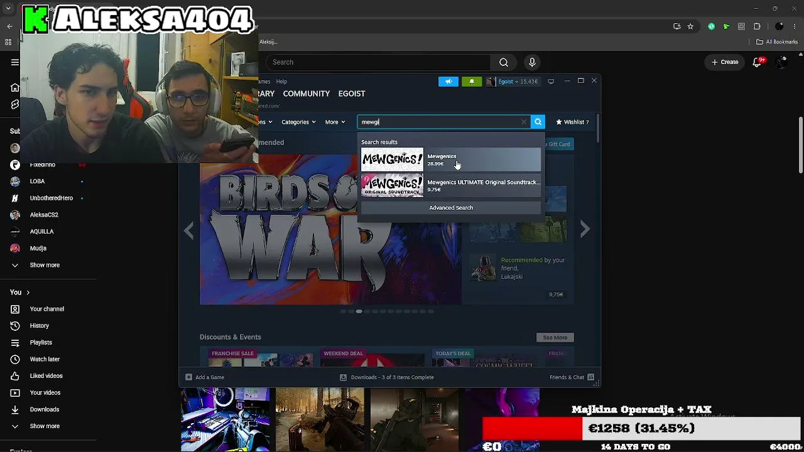This screenshot has height=452, width=804.
Task: Expand the You section chevron
Action: coord(28,293)
